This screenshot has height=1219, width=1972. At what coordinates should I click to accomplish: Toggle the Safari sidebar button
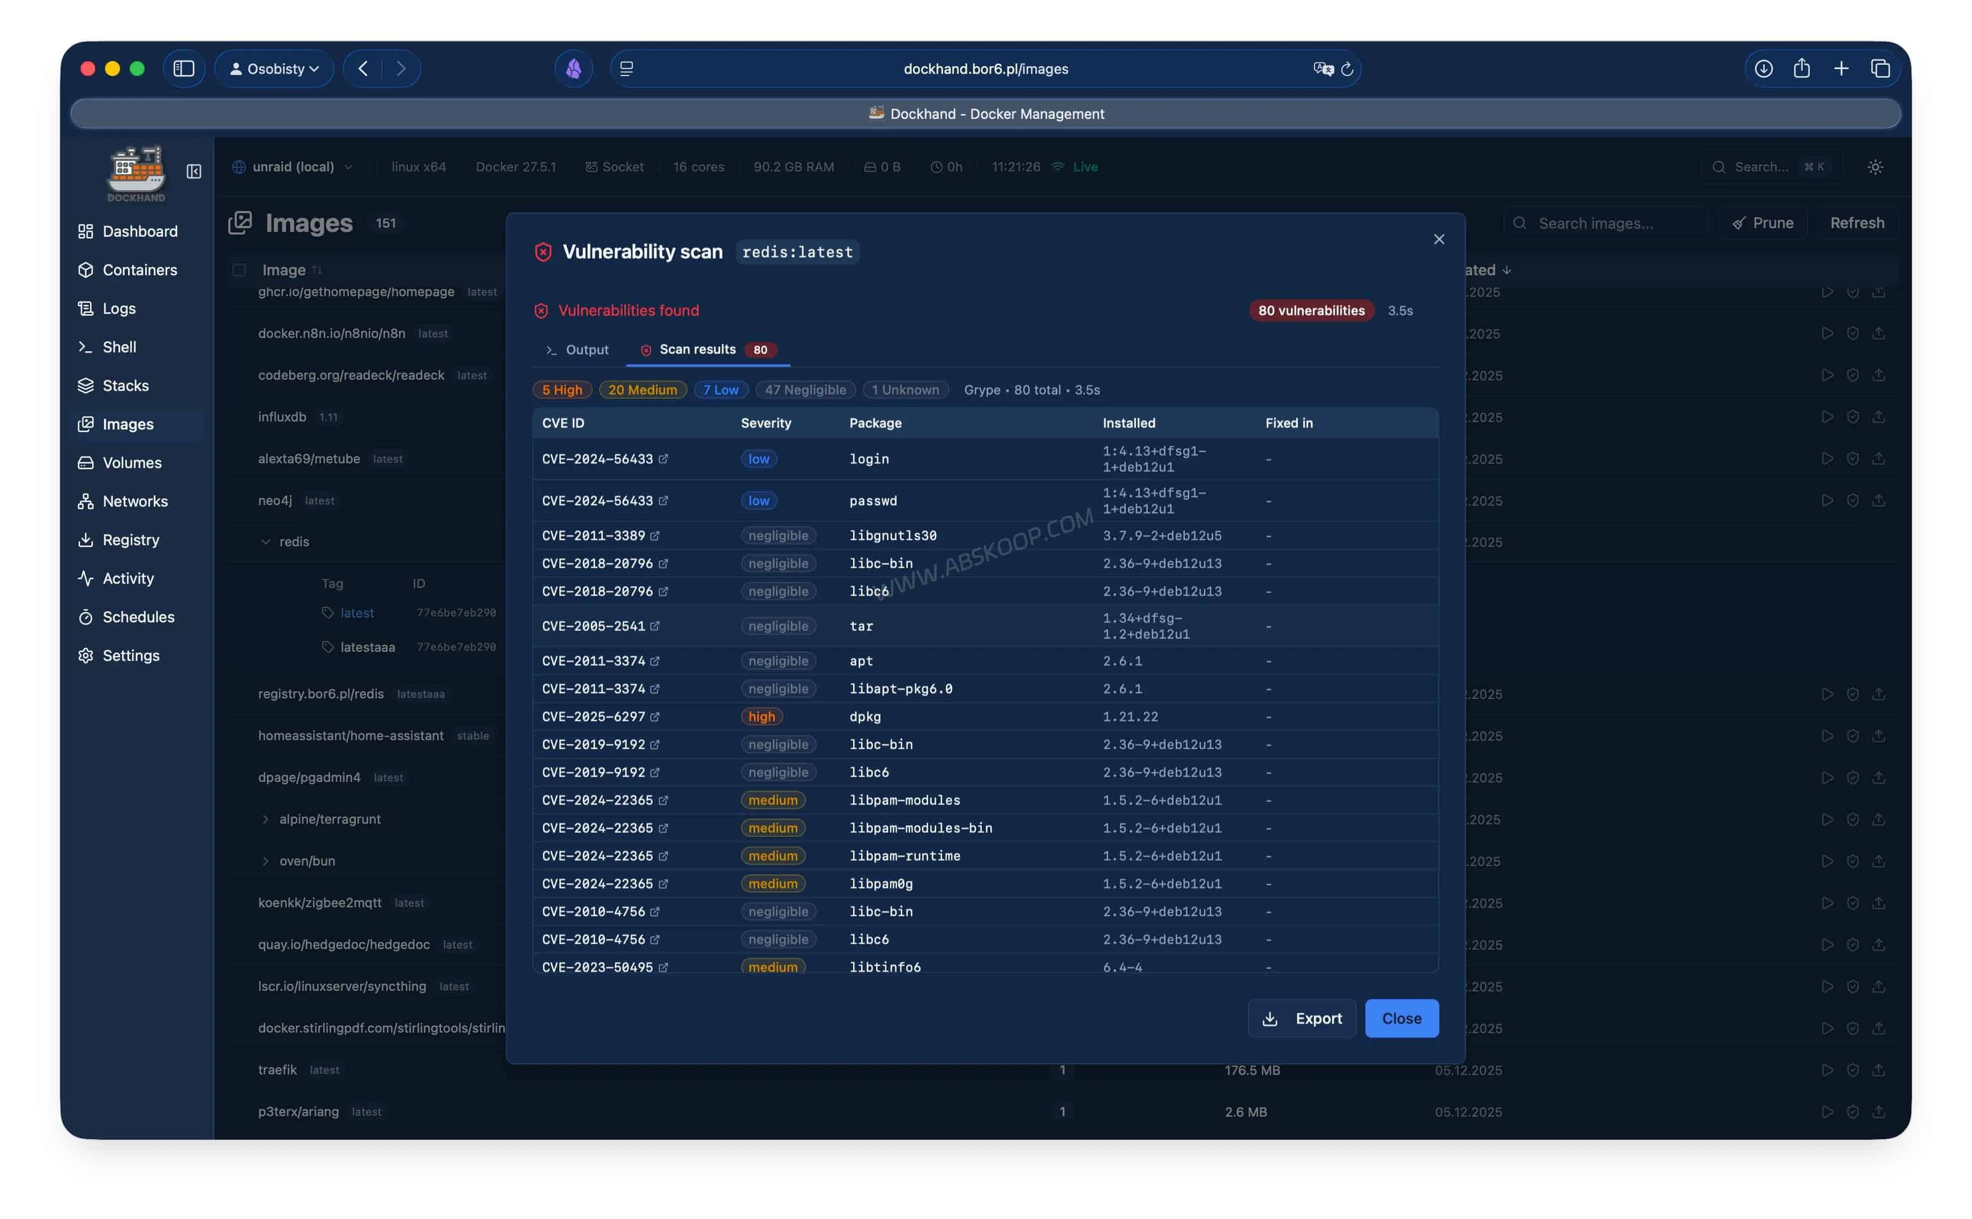pos(184,69)
